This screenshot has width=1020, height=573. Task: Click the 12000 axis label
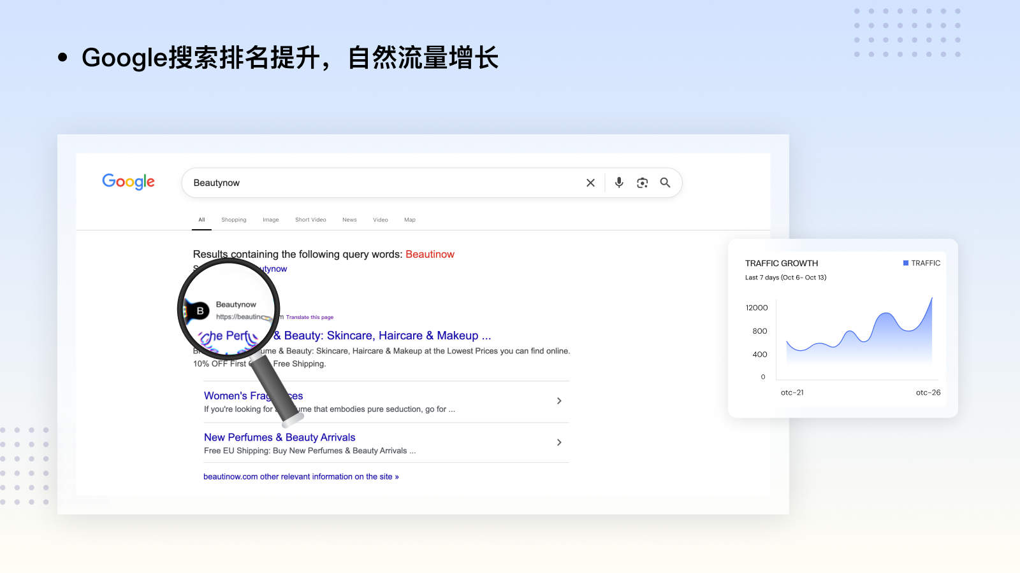click(757, 308)
